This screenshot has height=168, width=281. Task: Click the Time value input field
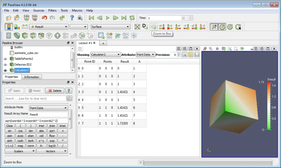pyautogui.click(x=164, y=18)
